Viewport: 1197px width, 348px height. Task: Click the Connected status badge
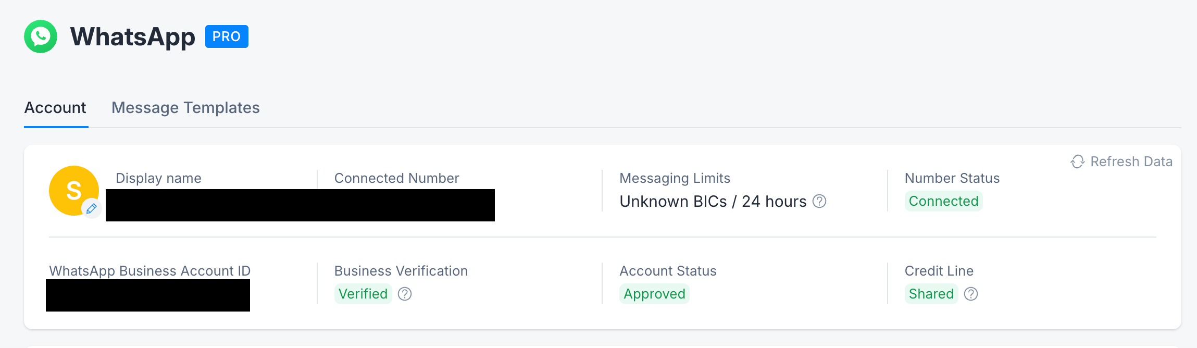943,201
